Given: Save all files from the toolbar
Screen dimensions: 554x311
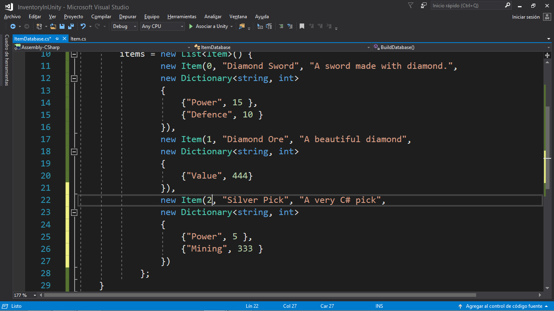Looking at the screenshot, I should 71,26.
